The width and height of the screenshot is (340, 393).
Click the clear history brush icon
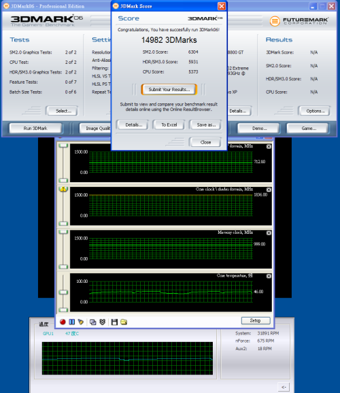(x=81, y=322)
